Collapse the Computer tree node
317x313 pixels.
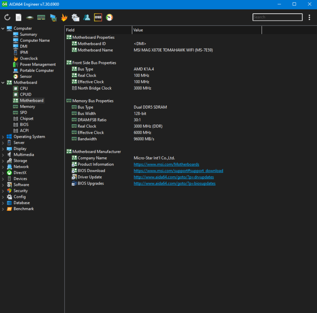tap(3, 28)
